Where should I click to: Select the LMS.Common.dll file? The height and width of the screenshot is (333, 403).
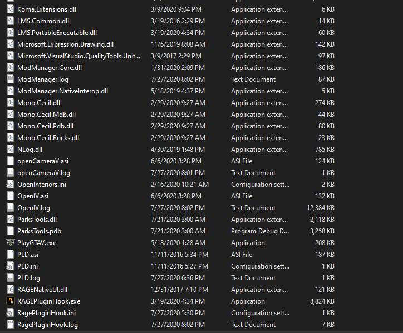pyautogui.click(x=43, y=21)
